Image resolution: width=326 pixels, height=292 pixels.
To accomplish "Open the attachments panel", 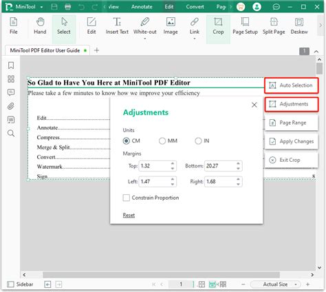I will (11, 106).
